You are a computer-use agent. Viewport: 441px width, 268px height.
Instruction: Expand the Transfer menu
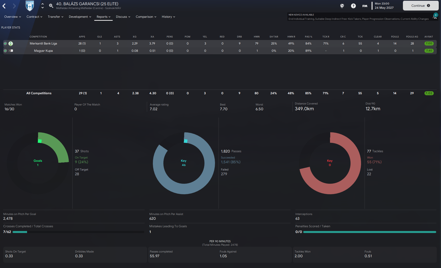point(55,17)
